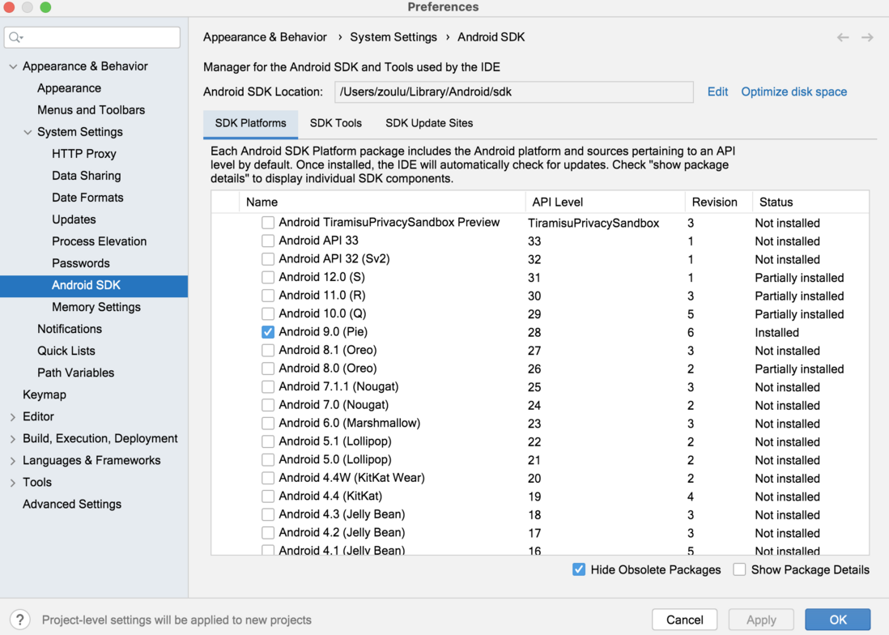Click the forward navigation arrow

pyautogui.click(x=867, y=37)
